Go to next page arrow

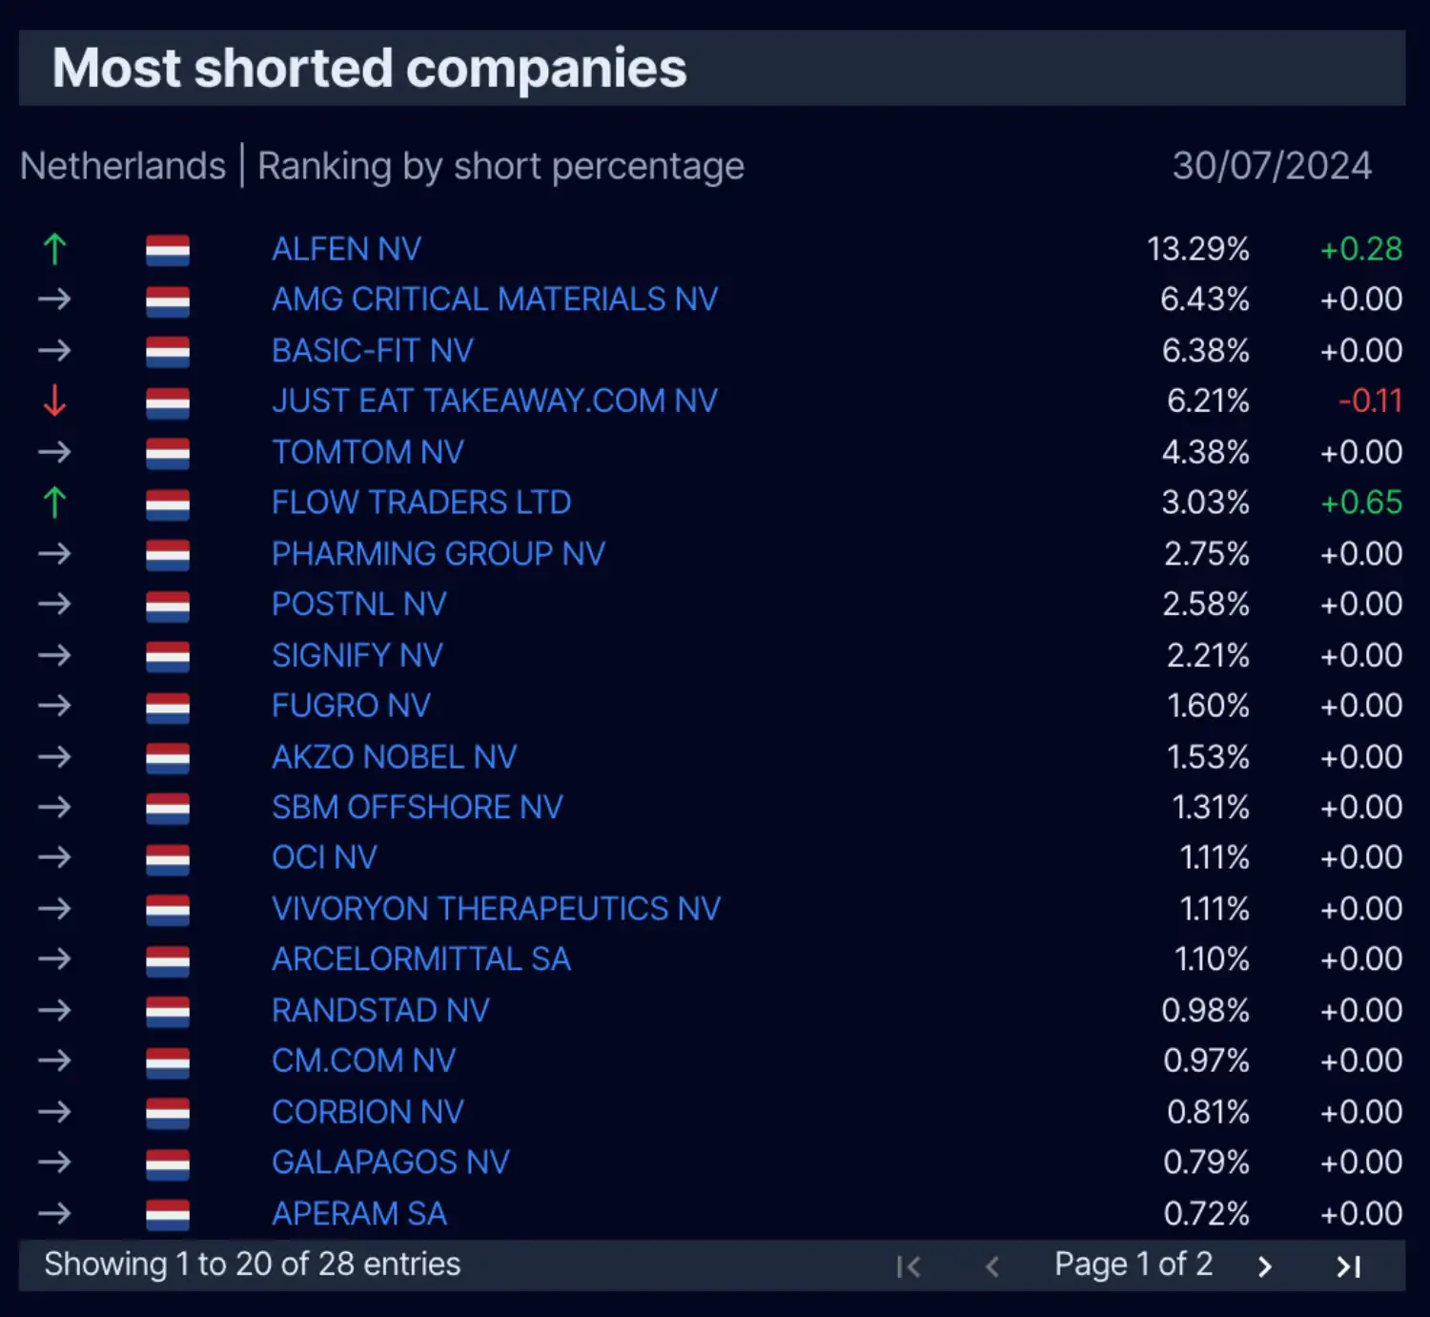click(x=1265, y=1266)
